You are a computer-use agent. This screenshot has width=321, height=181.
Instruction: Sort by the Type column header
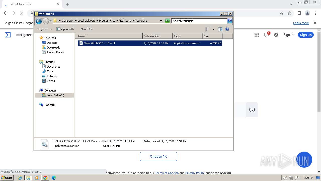pos(188,36)
